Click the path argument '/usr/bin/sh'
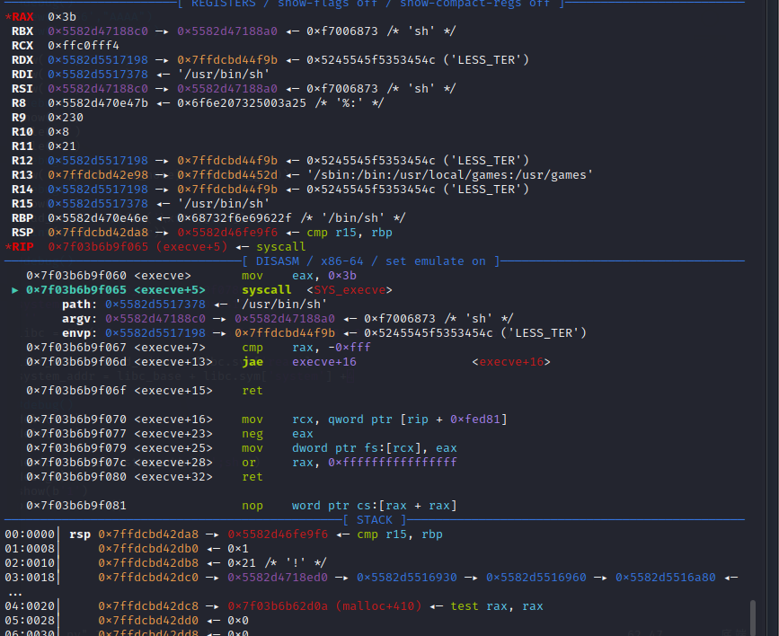779x636 pixels. tap(281, 305)
